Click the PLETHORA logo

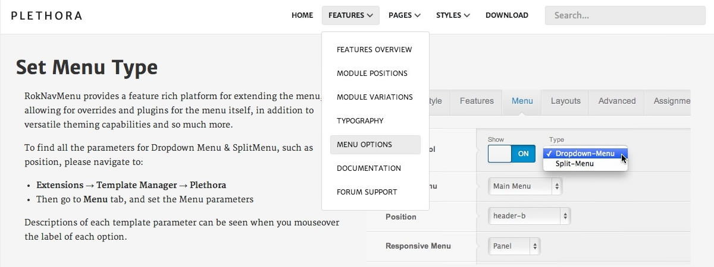(x=46, y=15)
